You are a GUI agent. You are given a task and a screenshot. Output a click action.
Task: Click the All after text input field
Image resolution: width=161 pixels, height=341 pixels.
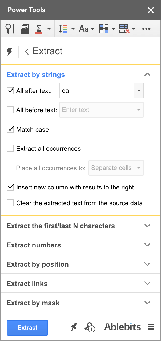pyautogui.click(x=96, y=91)
